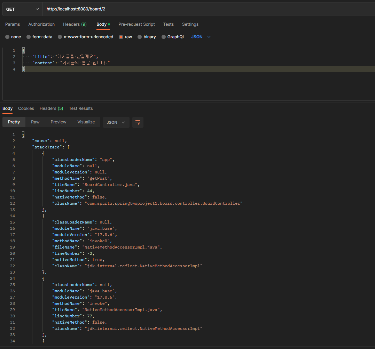Image resolution: width=375 pixels, height=349 pixels.
Task: Open the GET method dropdown
Action: (23, 9)
